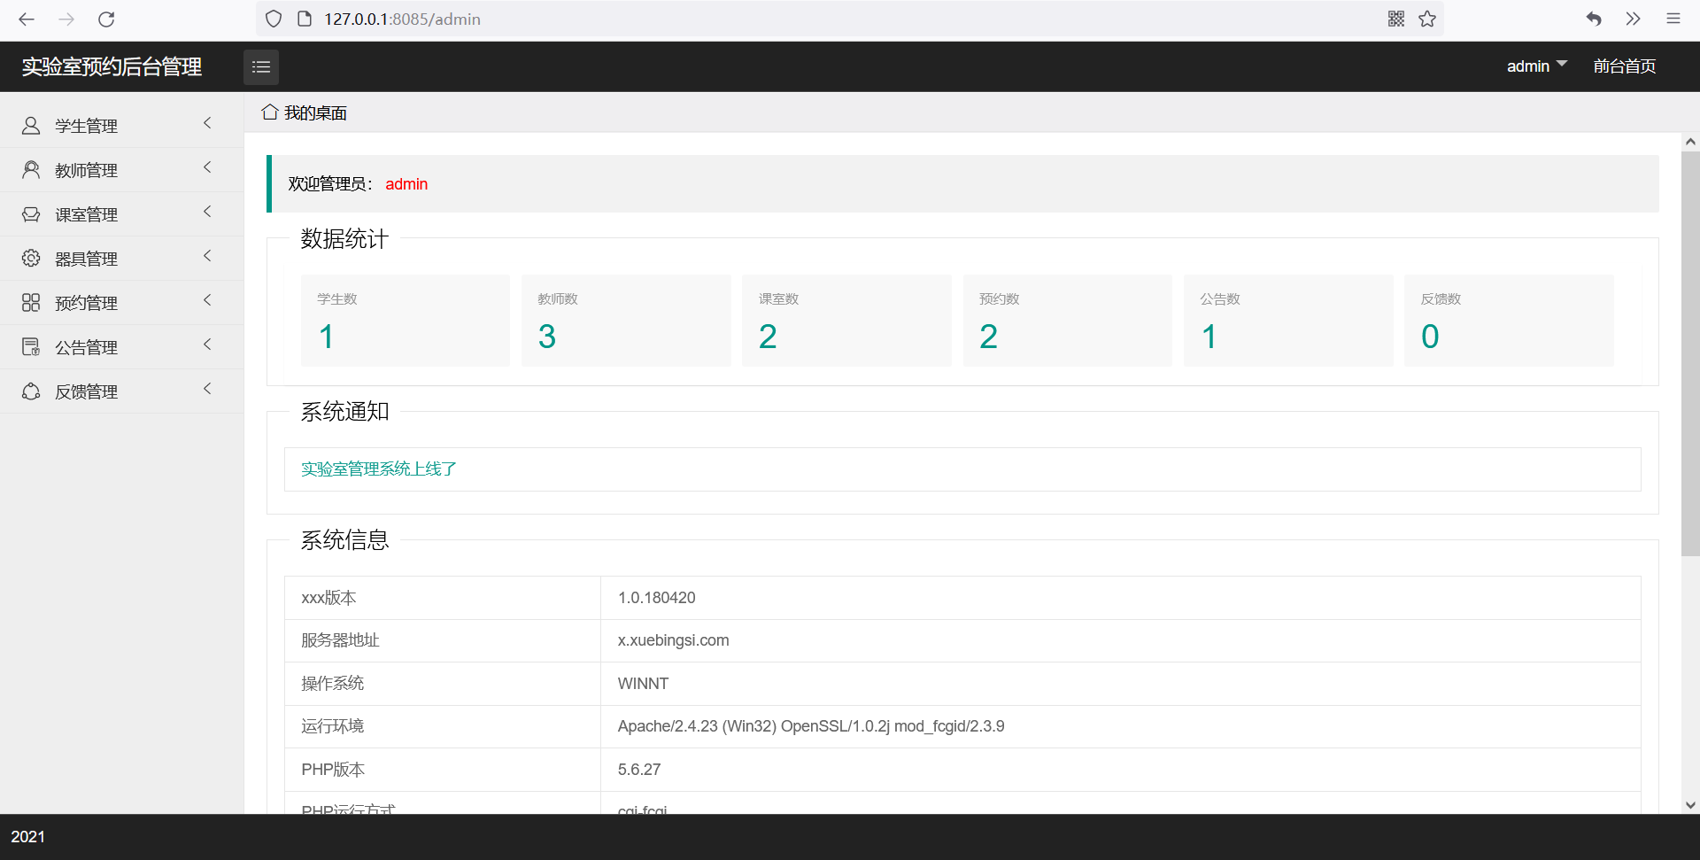Click the 运行环境 row label

[x=333, y=726]
